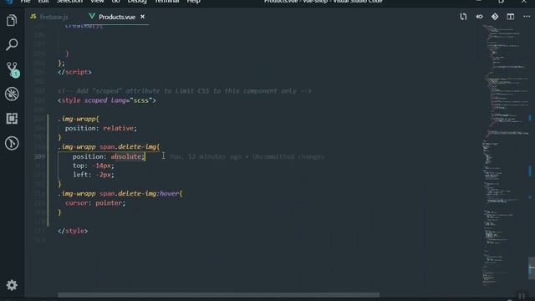
Task: Open the Source Control view with the badge
Action: [x=13, y=69]
